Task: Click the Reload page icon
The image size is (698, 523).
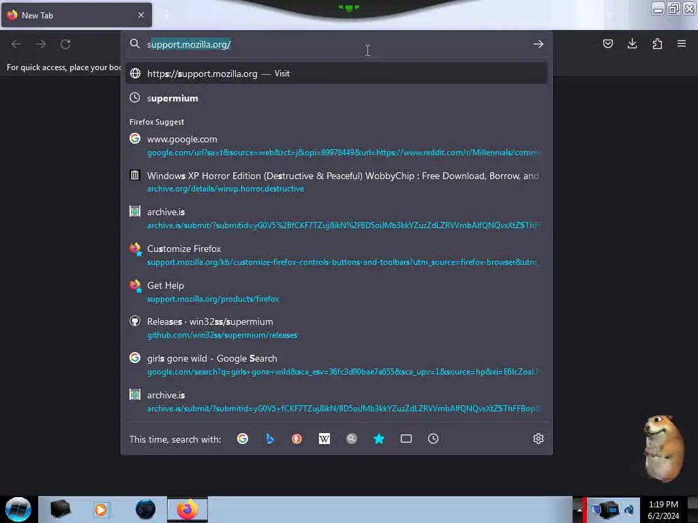Action: (65, 44)
